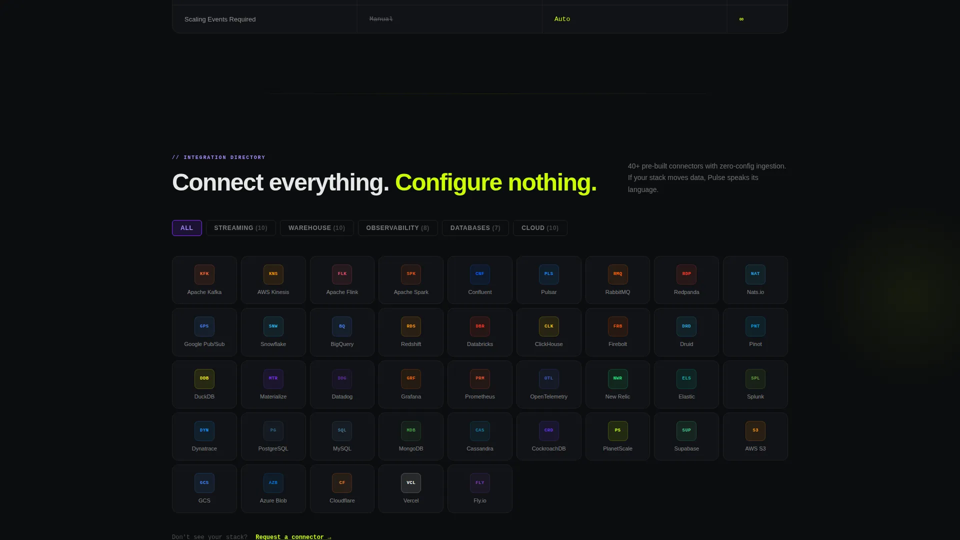The height and width of the screenshot is (540, 960).
Task: Open the FRB Firebolt icon
Action: click(618, 326)
